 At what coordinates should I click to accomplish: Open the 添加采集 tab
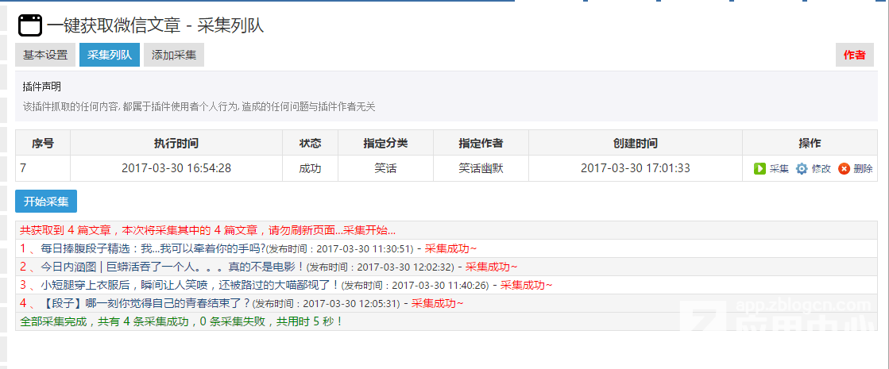[x=174, y=55]
